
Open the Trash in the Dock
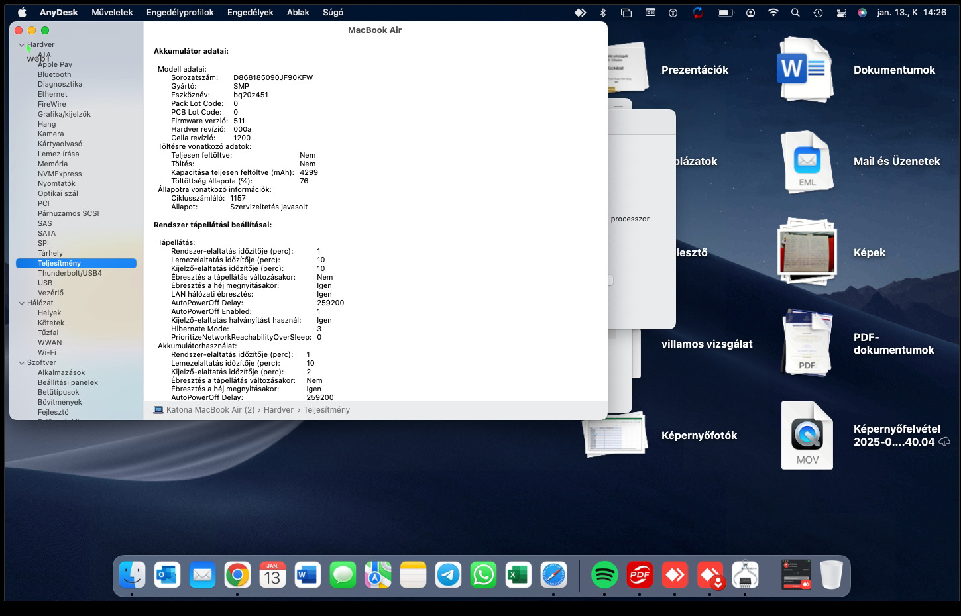pos(831,574)
